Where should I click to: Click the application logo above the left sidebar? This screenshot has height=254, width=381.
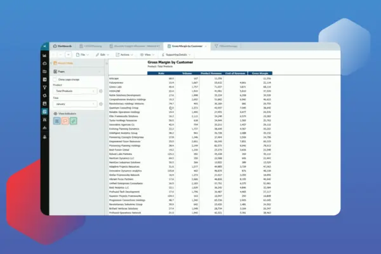tap(44, 46)
